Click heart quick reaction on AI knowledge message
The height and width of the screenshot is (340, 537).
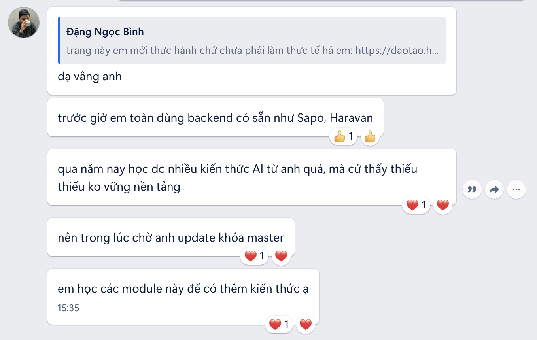pyautogui.click(x=443, y=205)
